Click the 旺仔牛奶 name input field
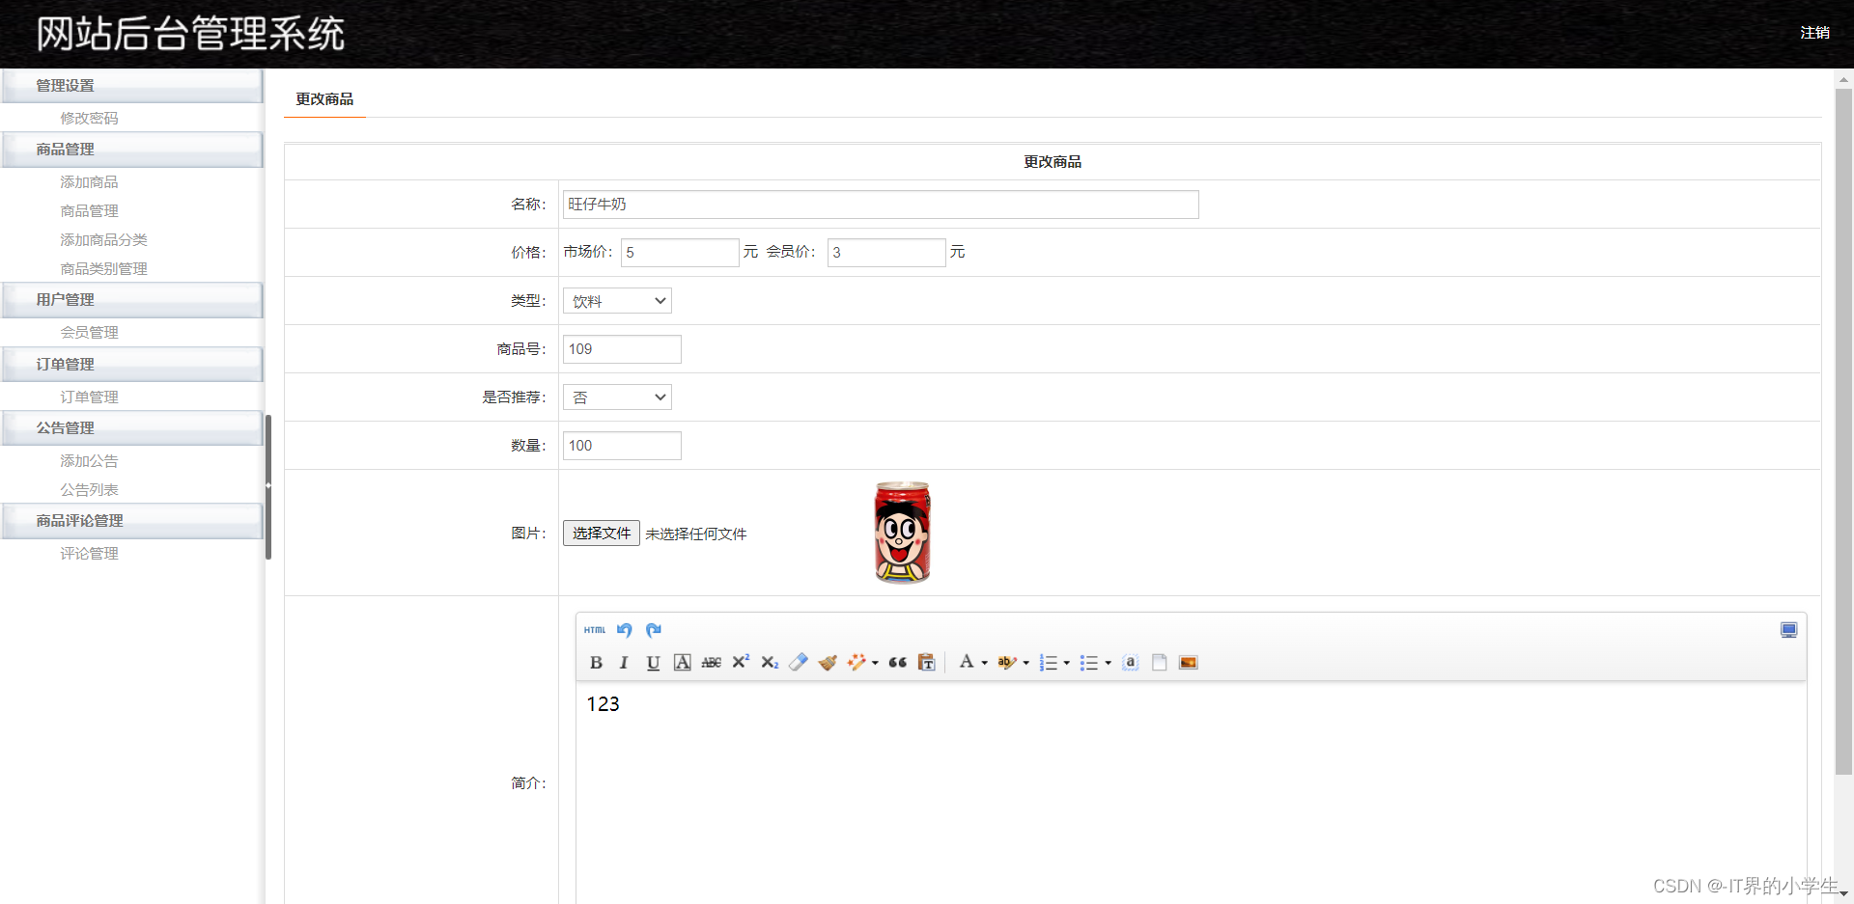Viewport: 1854px width, 904px height. tap(880, 204)
